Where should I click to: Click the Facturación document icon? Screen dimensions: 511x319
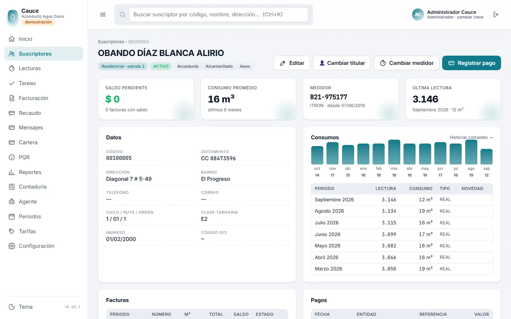(x=12, y=98)
